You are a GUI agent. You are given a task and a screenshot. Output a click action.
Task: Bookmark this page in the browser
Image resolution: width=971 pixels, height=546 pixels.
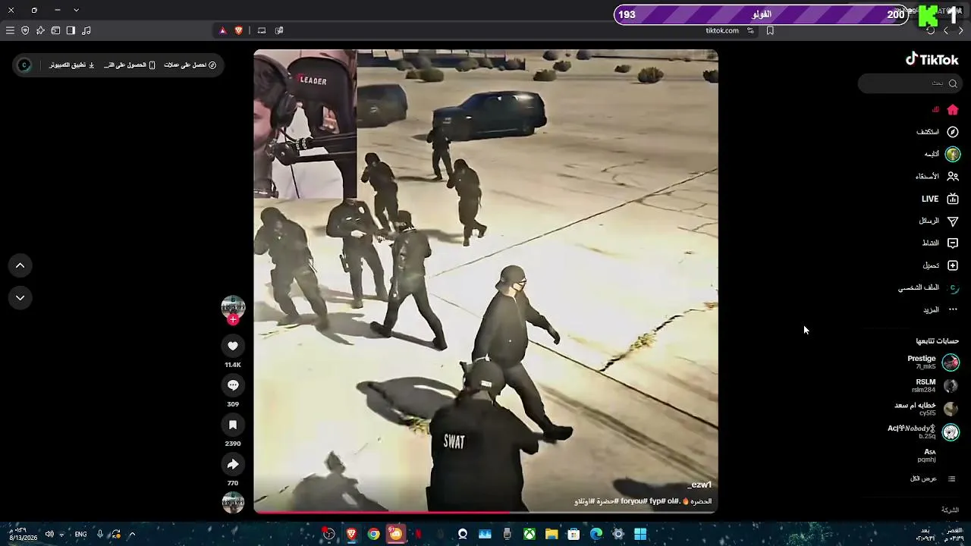tap(770, 30)
